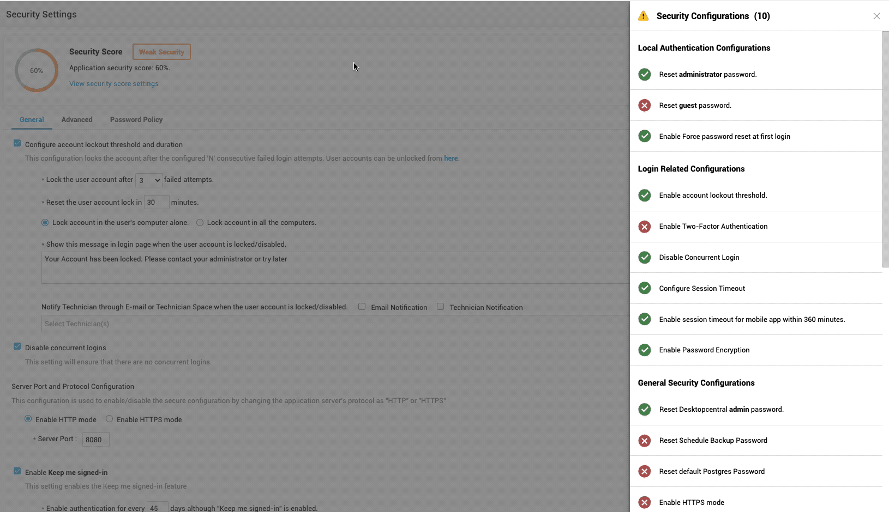Switch to the Advanced tab
The width and height of the screenshot is (889, 512).
(77, 120)
